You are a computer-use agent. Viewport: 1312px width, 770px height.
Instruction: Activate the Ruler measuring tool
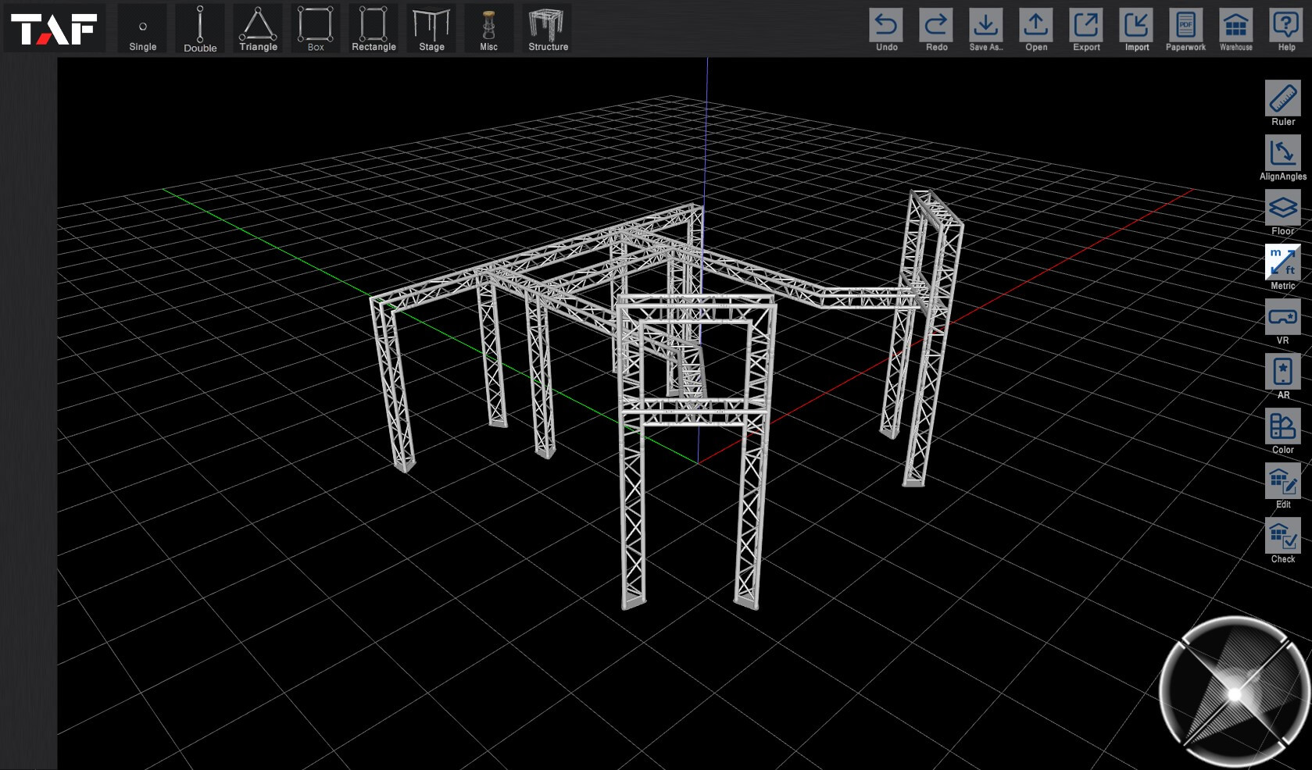1283,103
